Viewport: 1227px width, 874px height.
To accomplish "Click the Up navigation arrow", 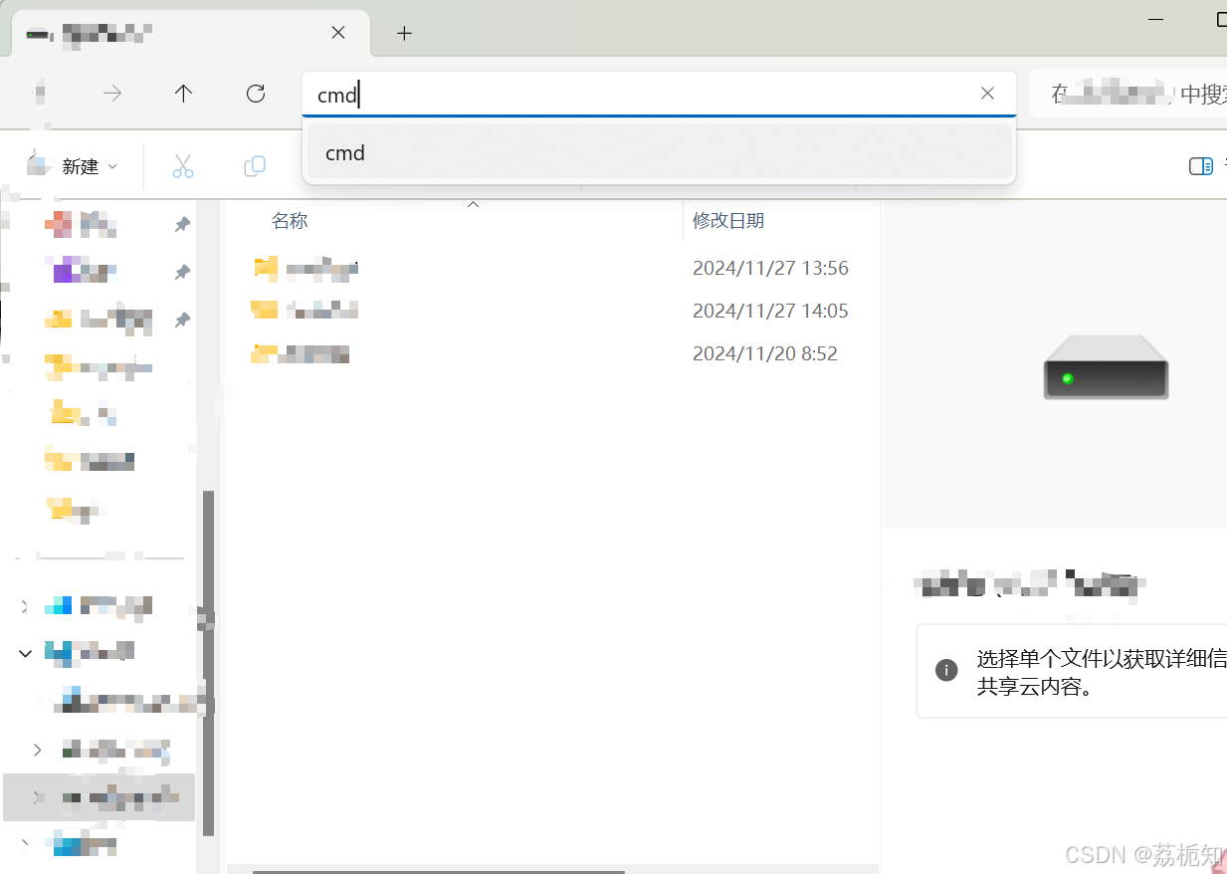I will pos(183,94).
